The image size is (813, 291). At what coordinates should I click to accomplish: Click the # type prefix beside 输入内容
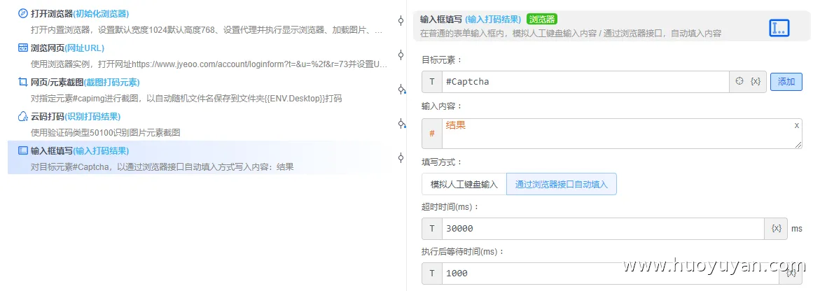pyautogui.click(x=432, y=134)
